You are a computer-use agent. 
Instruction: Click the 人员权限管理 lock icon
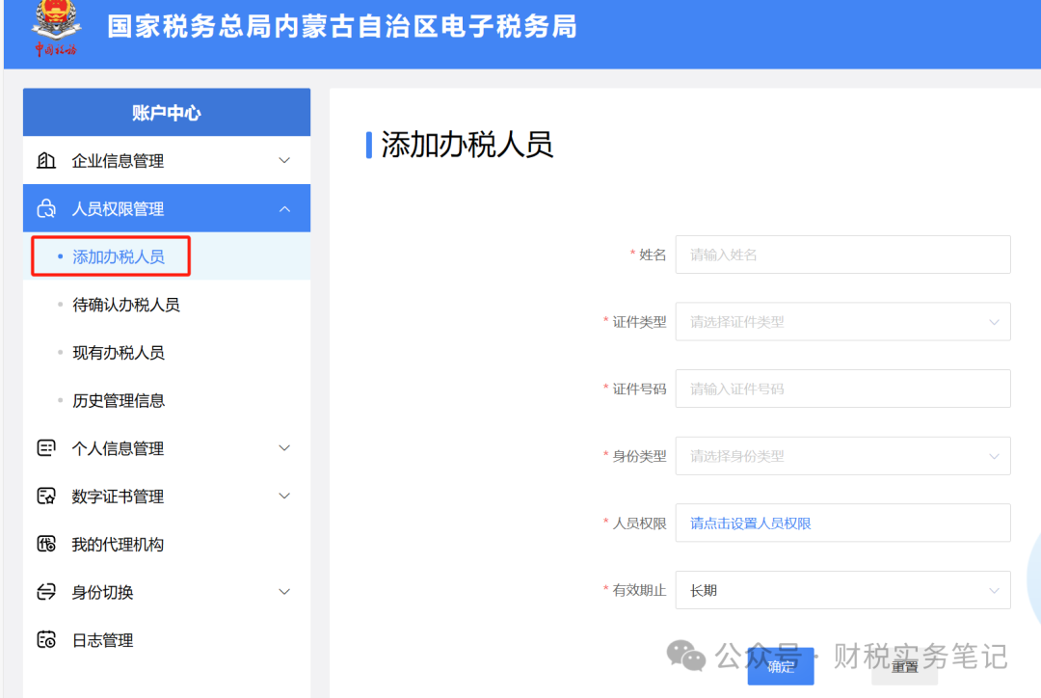(x=46, y=208)
